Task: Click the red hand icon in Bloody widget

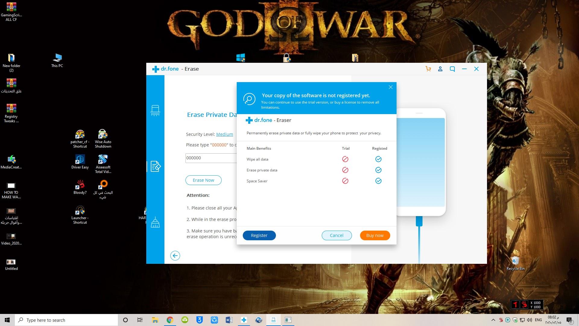Action: click(525, 305)
